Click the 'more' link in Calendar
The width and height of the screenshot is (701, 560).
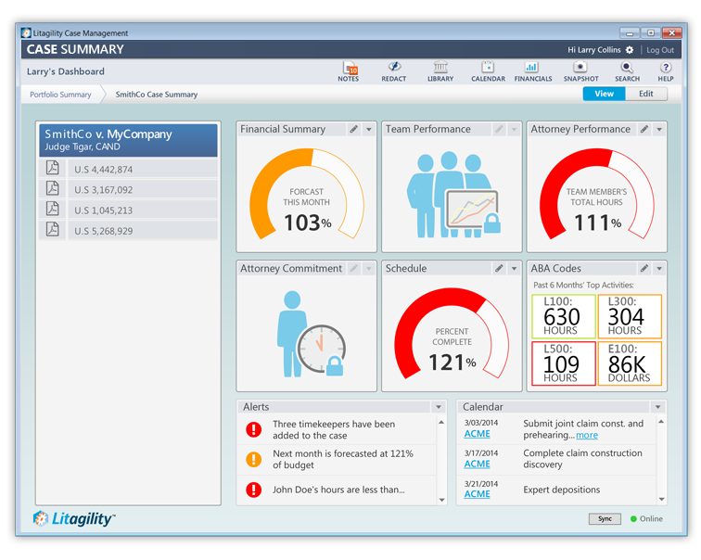tap(587, 436)
